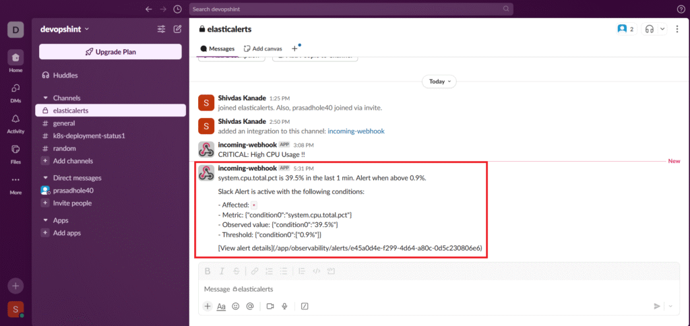Collapse the Channels section
This screenshot has width=690, height=326.
click(45, 98)
